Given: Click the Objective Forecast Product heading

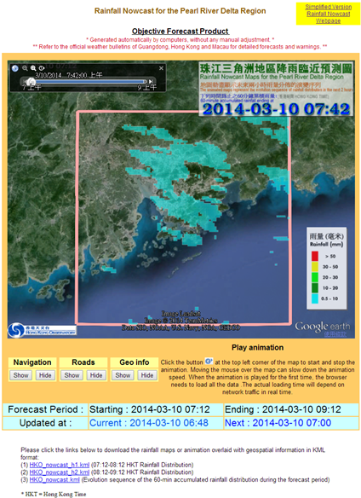Looking at the screenshot, I should tap(180, 31).
